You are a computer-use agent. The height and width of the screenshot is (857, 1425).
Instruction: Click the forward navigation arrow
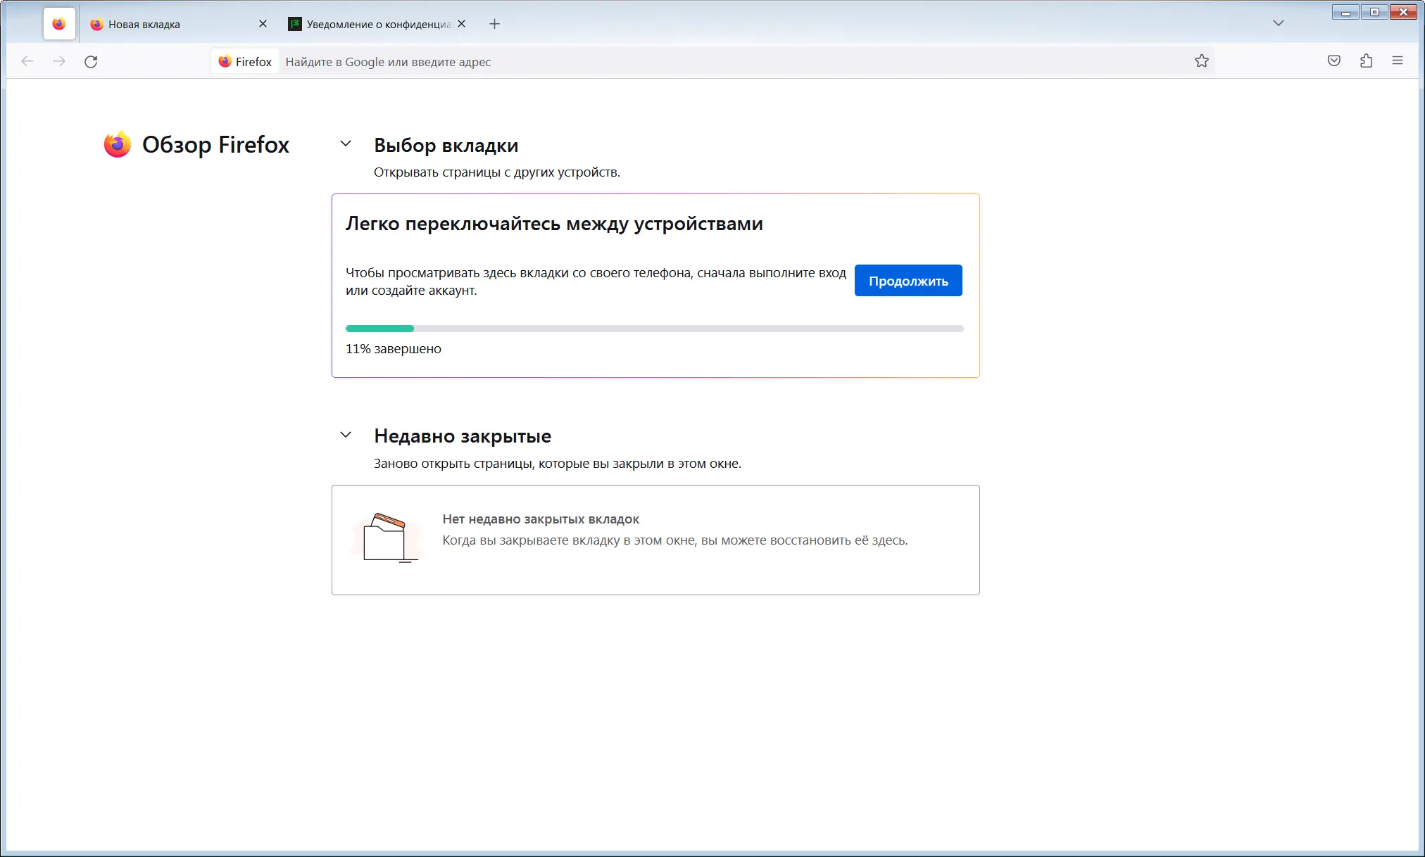click(59, 62)
